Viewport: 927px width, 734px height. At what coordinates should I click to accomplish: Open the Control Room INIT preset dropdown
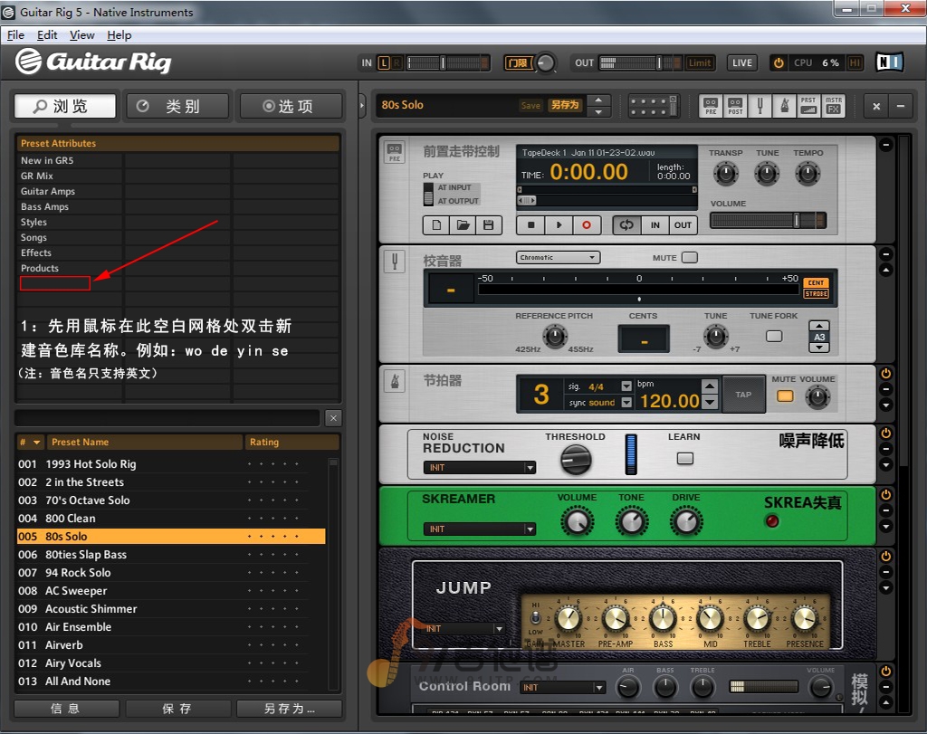pyautogui.click(x=563, y=687)
